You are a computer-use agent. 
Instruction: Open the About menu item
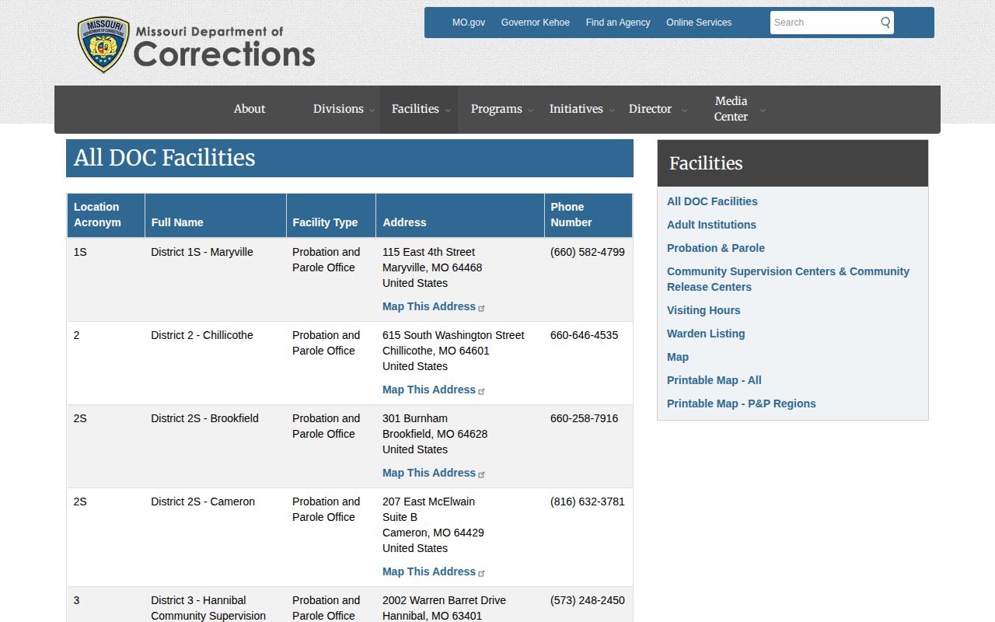tap(250, 109)
